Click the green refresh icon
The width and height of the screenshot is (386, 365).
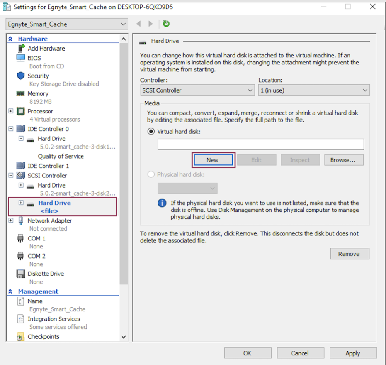click(167, 24)
